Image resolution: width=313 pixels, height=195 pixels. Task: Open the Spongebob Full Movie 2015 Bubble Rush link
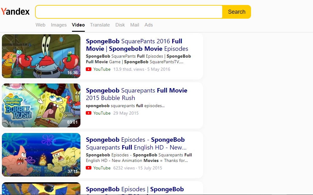pos(136,94)
